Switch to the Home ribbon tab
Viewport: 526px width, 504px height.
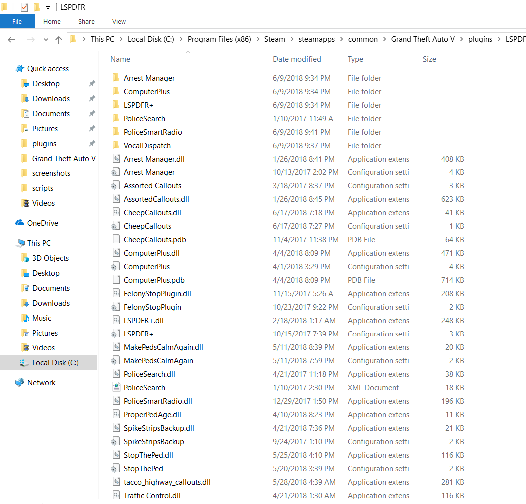point(52,22)
